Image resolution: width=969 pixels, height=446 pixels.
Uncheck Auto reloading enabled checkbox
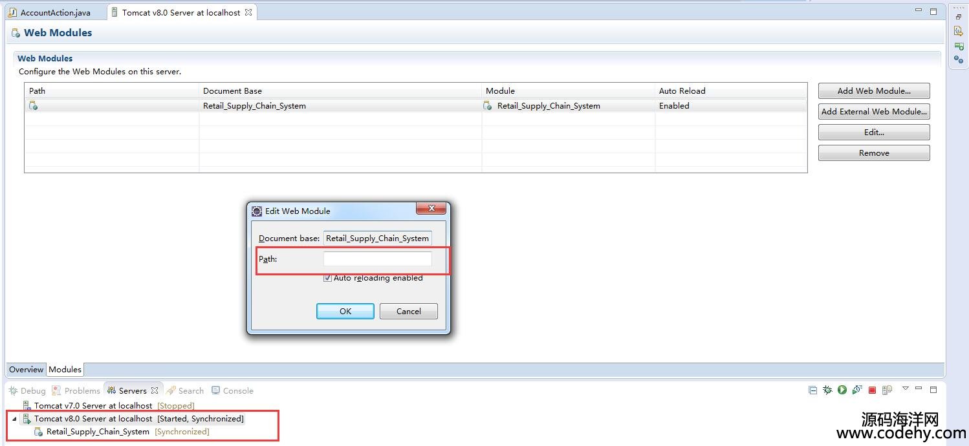point(327,278)
